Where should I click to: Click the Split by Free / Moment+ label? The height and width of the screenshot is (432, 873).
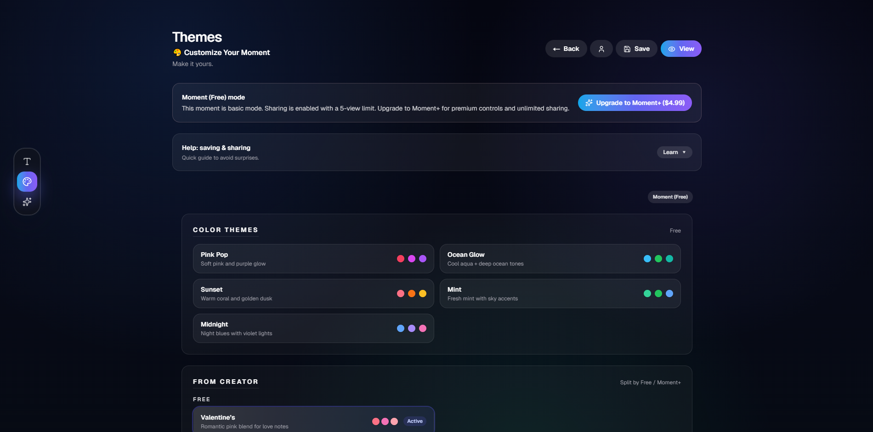click(650, 382)
